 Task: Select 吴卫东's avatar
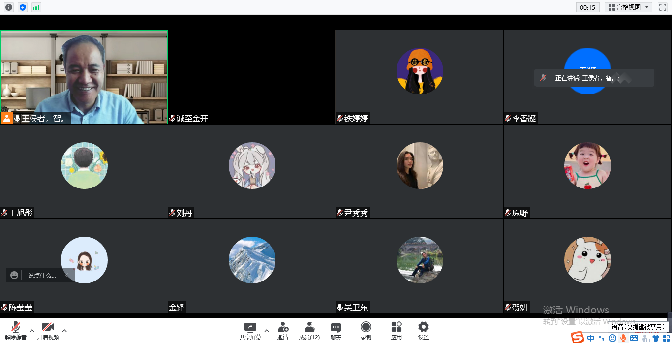pos(420,260)
